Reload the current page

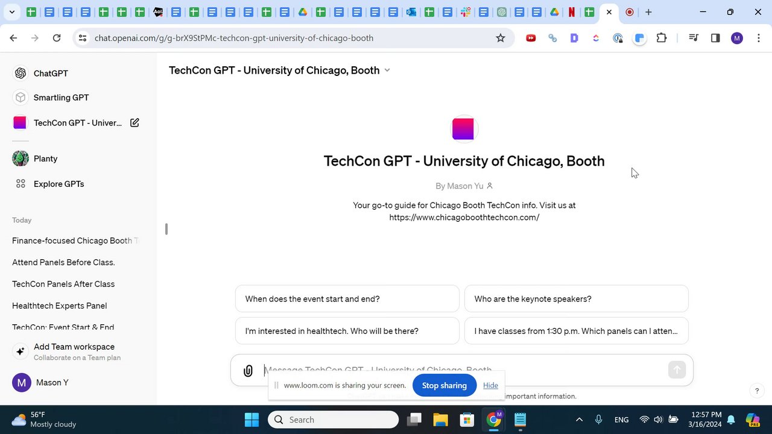[57, 38]
